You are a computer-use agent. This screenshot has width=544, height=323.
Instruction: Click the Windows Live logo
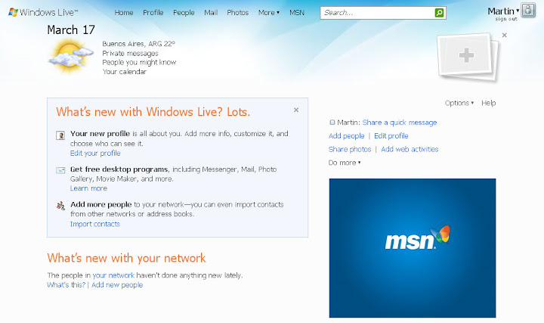coord(43,12)
